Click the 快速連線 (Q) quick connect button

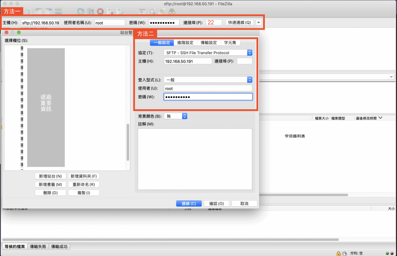239,22
